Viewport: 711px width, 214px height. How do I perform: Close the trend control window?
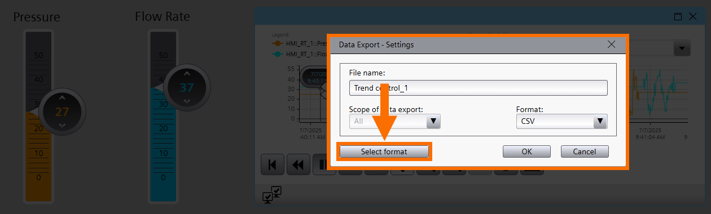coord(693,17)
